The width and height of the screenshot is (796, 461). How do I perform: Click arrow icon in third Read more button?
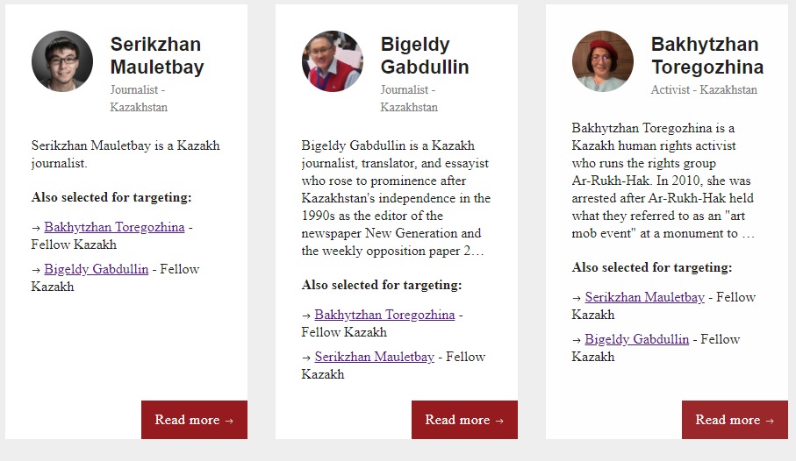click(770, 421)
